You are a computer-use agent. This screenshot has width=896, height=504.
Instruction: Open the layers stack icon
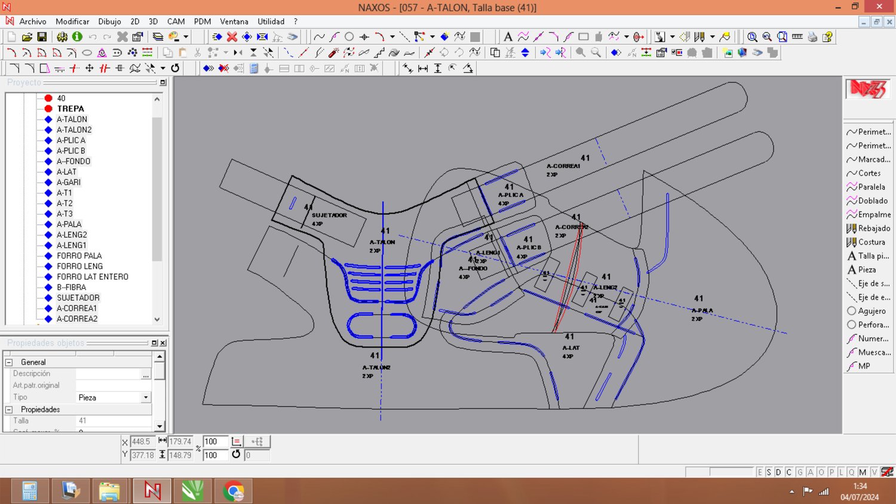158,37
